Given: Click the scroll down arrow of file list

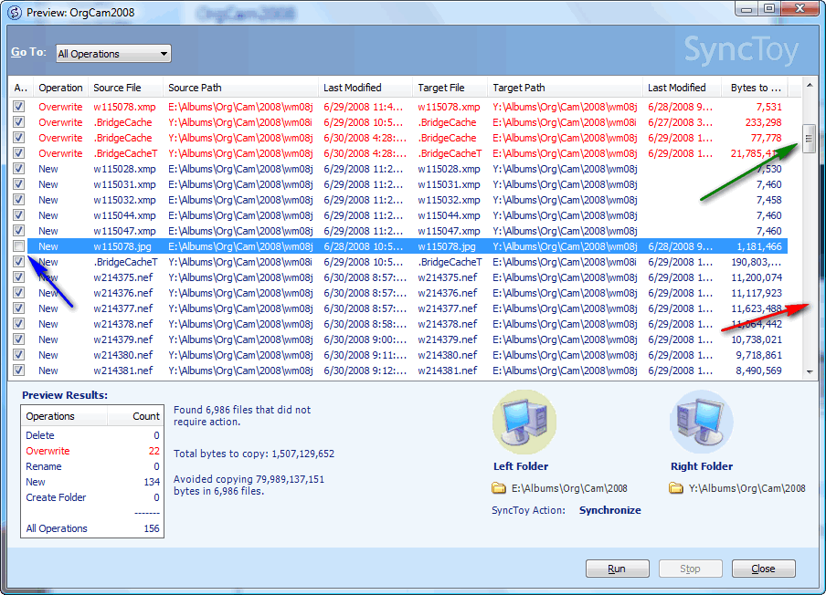Looking at the screenshot, I should (810, 372).
